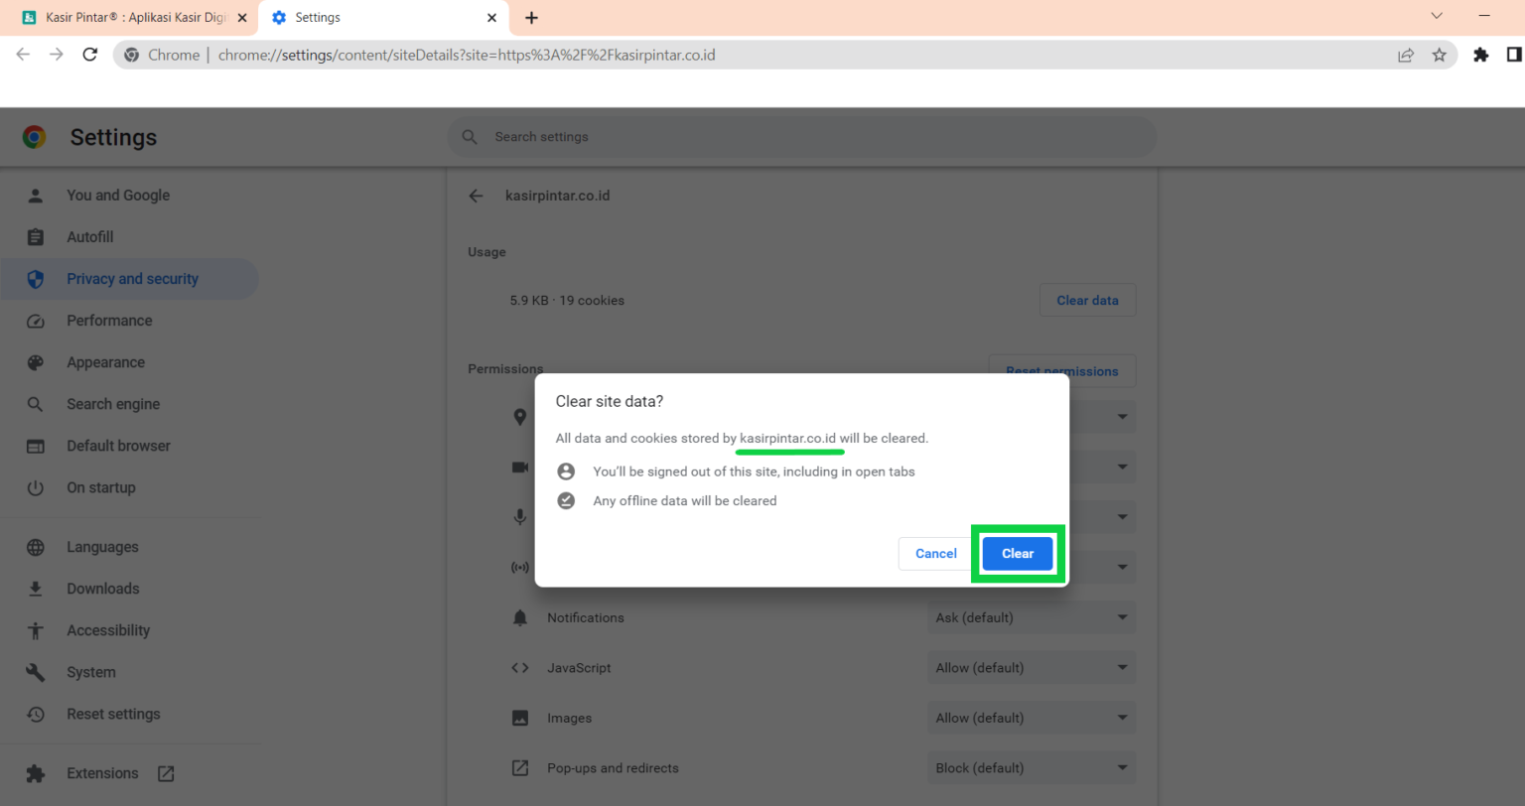The image size is (1525, 806).
Task: Open the Pop-ups Block (default) dropdown
Action: point(1032,767)
